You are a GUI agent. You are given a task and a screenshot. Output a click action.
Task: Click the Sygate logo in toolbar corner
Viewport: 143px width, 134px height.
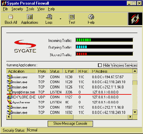[135, 19]
